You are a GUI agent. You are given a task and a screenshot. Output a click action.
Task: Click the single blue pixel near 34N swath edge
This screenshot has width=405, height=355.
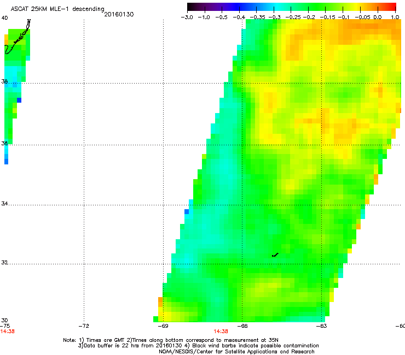point(187,212)
